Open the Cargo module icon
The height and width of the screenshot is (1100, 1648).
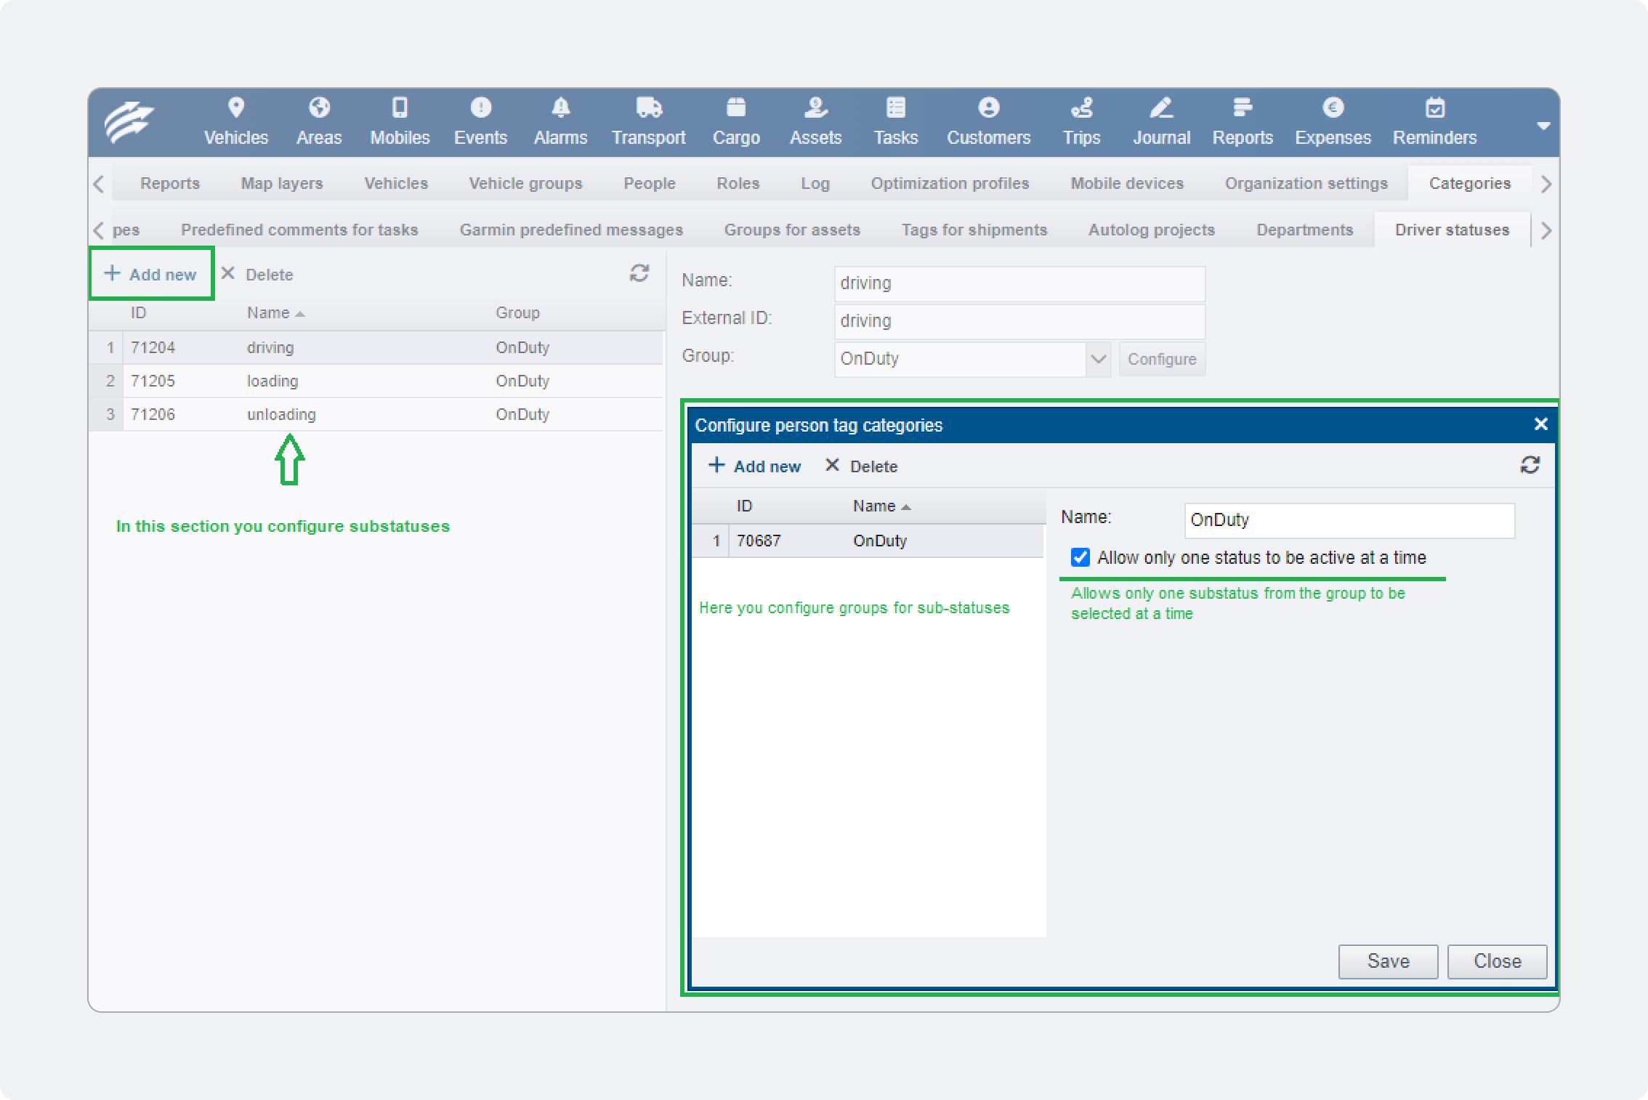point(736,108)
